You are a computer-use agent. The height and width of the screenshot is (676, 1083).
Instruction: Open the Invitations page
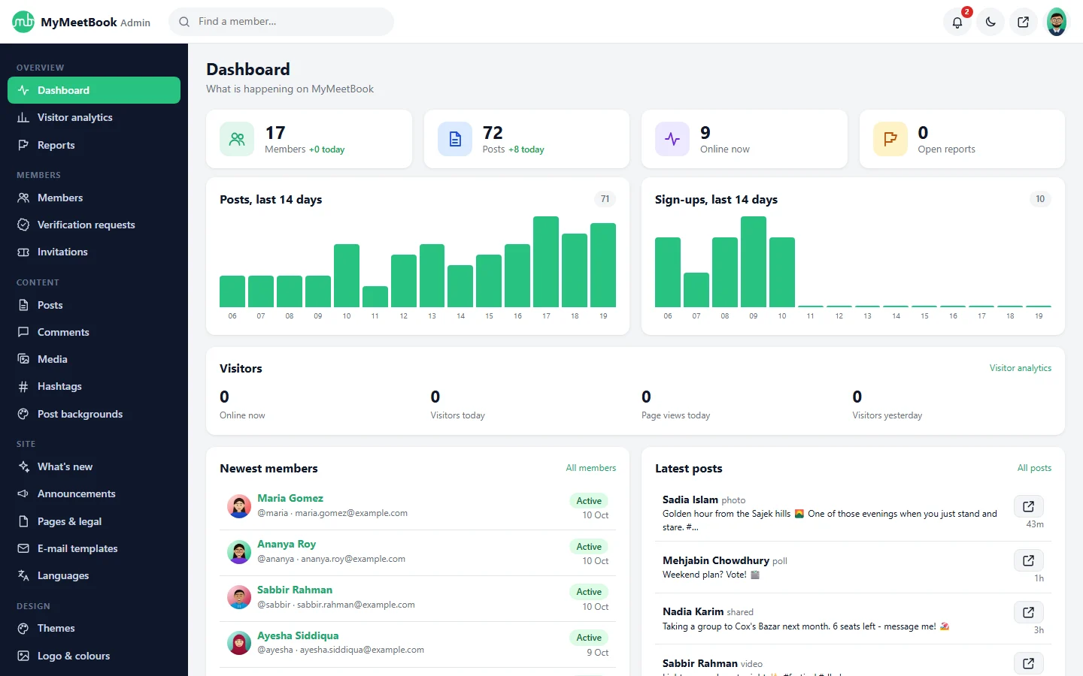94,252
